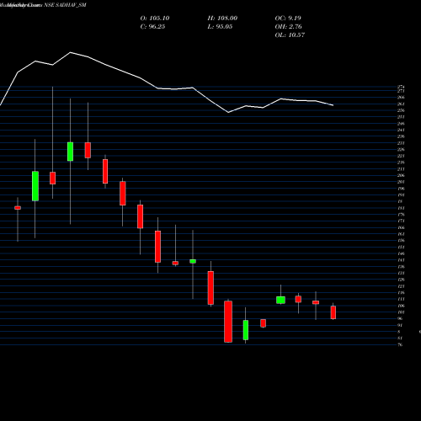The height and width of the screenshot is (421, 421).
Task: Select the 101 price axis label
Action: click(x=401, y=312)
